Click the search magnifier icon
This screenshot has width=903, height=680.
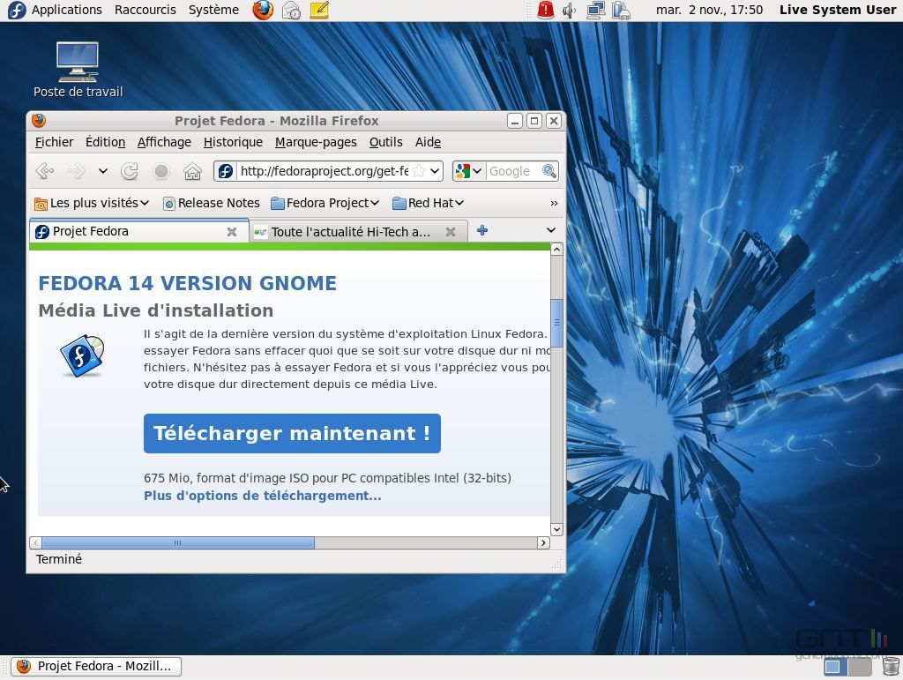(549, 171)
